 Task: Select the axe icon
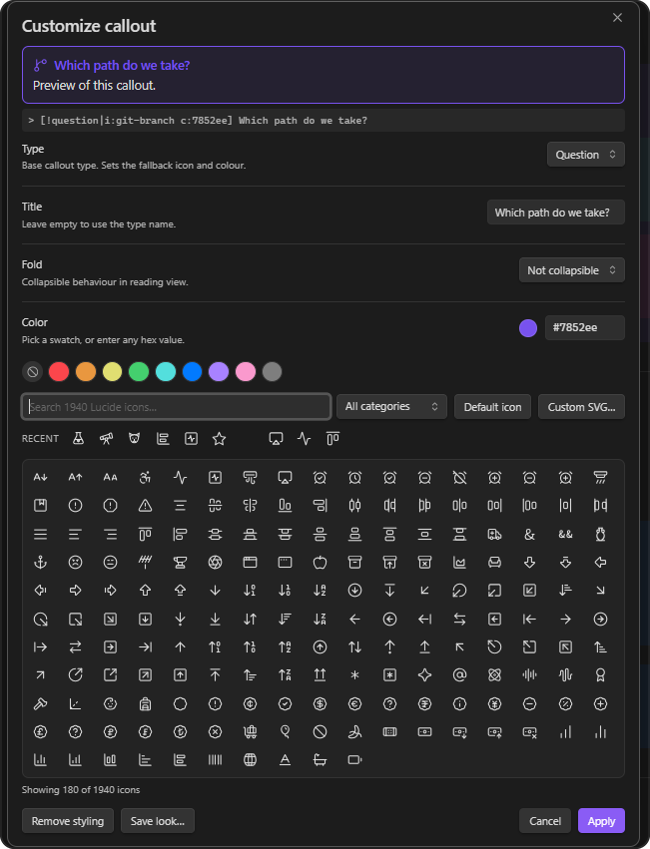[41, 704]
